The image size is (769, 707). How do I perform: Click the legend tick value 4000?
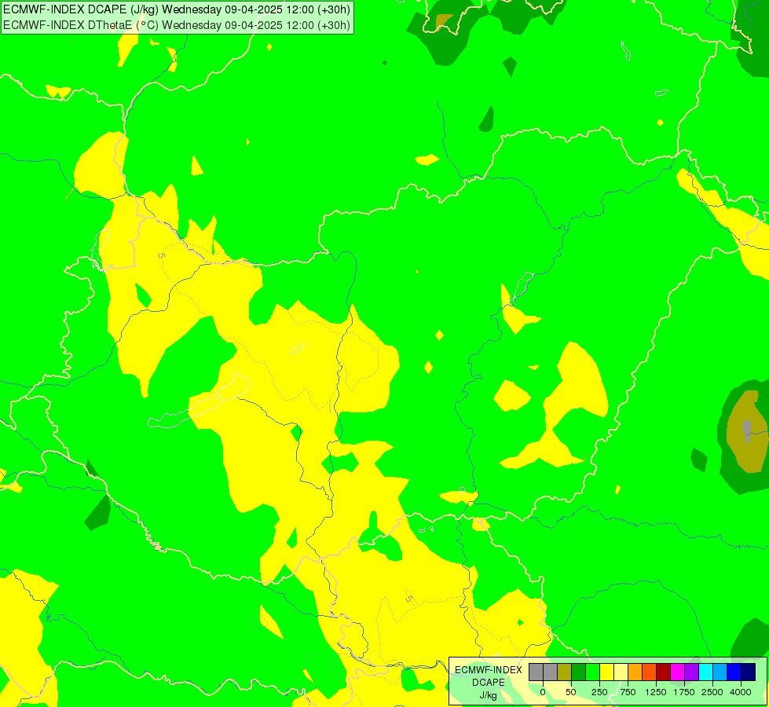click(741, 692)
